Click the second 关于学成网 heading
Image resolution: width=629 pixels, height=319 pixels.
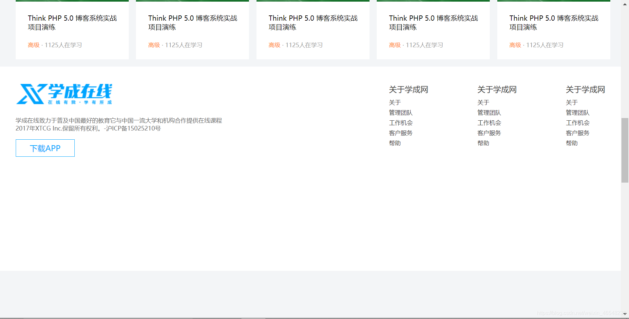497,90
